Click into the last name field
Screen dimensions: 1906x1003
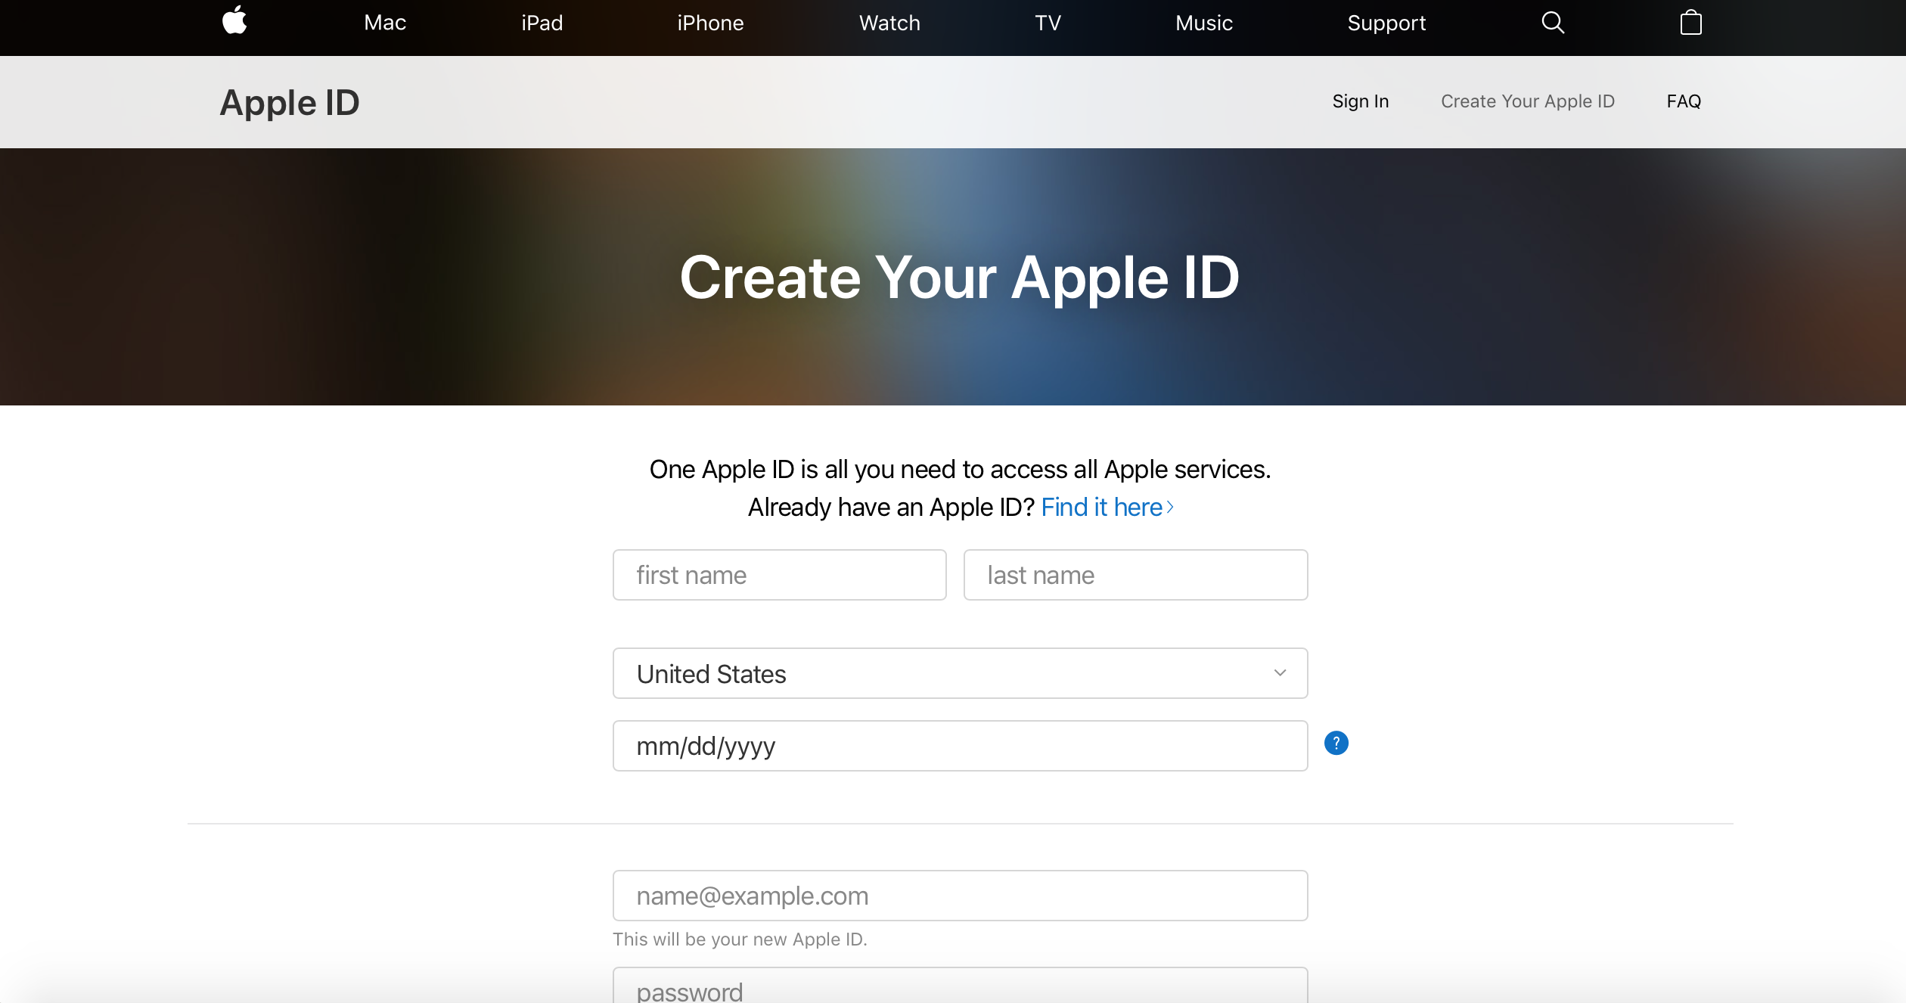point(1135,575)
